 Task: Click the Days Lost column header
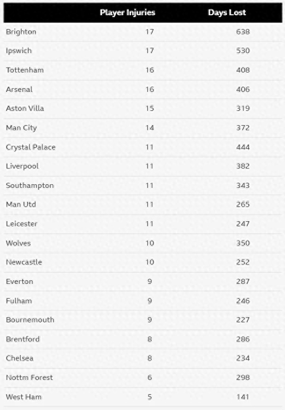(x=227, y=12)
